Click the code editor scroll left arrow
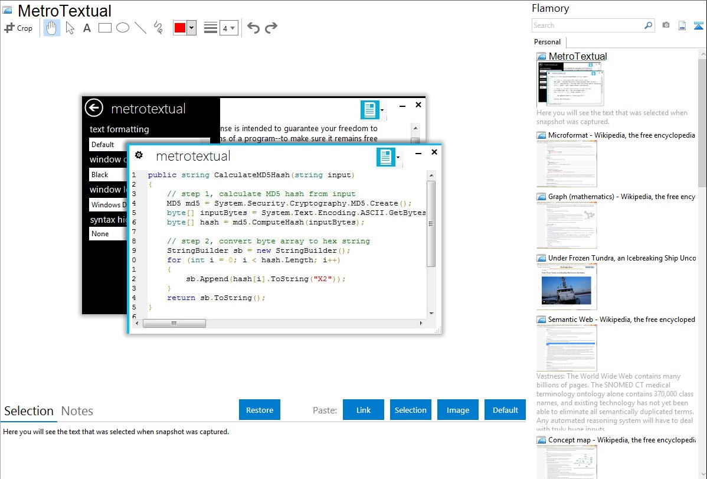 (137, 323)
